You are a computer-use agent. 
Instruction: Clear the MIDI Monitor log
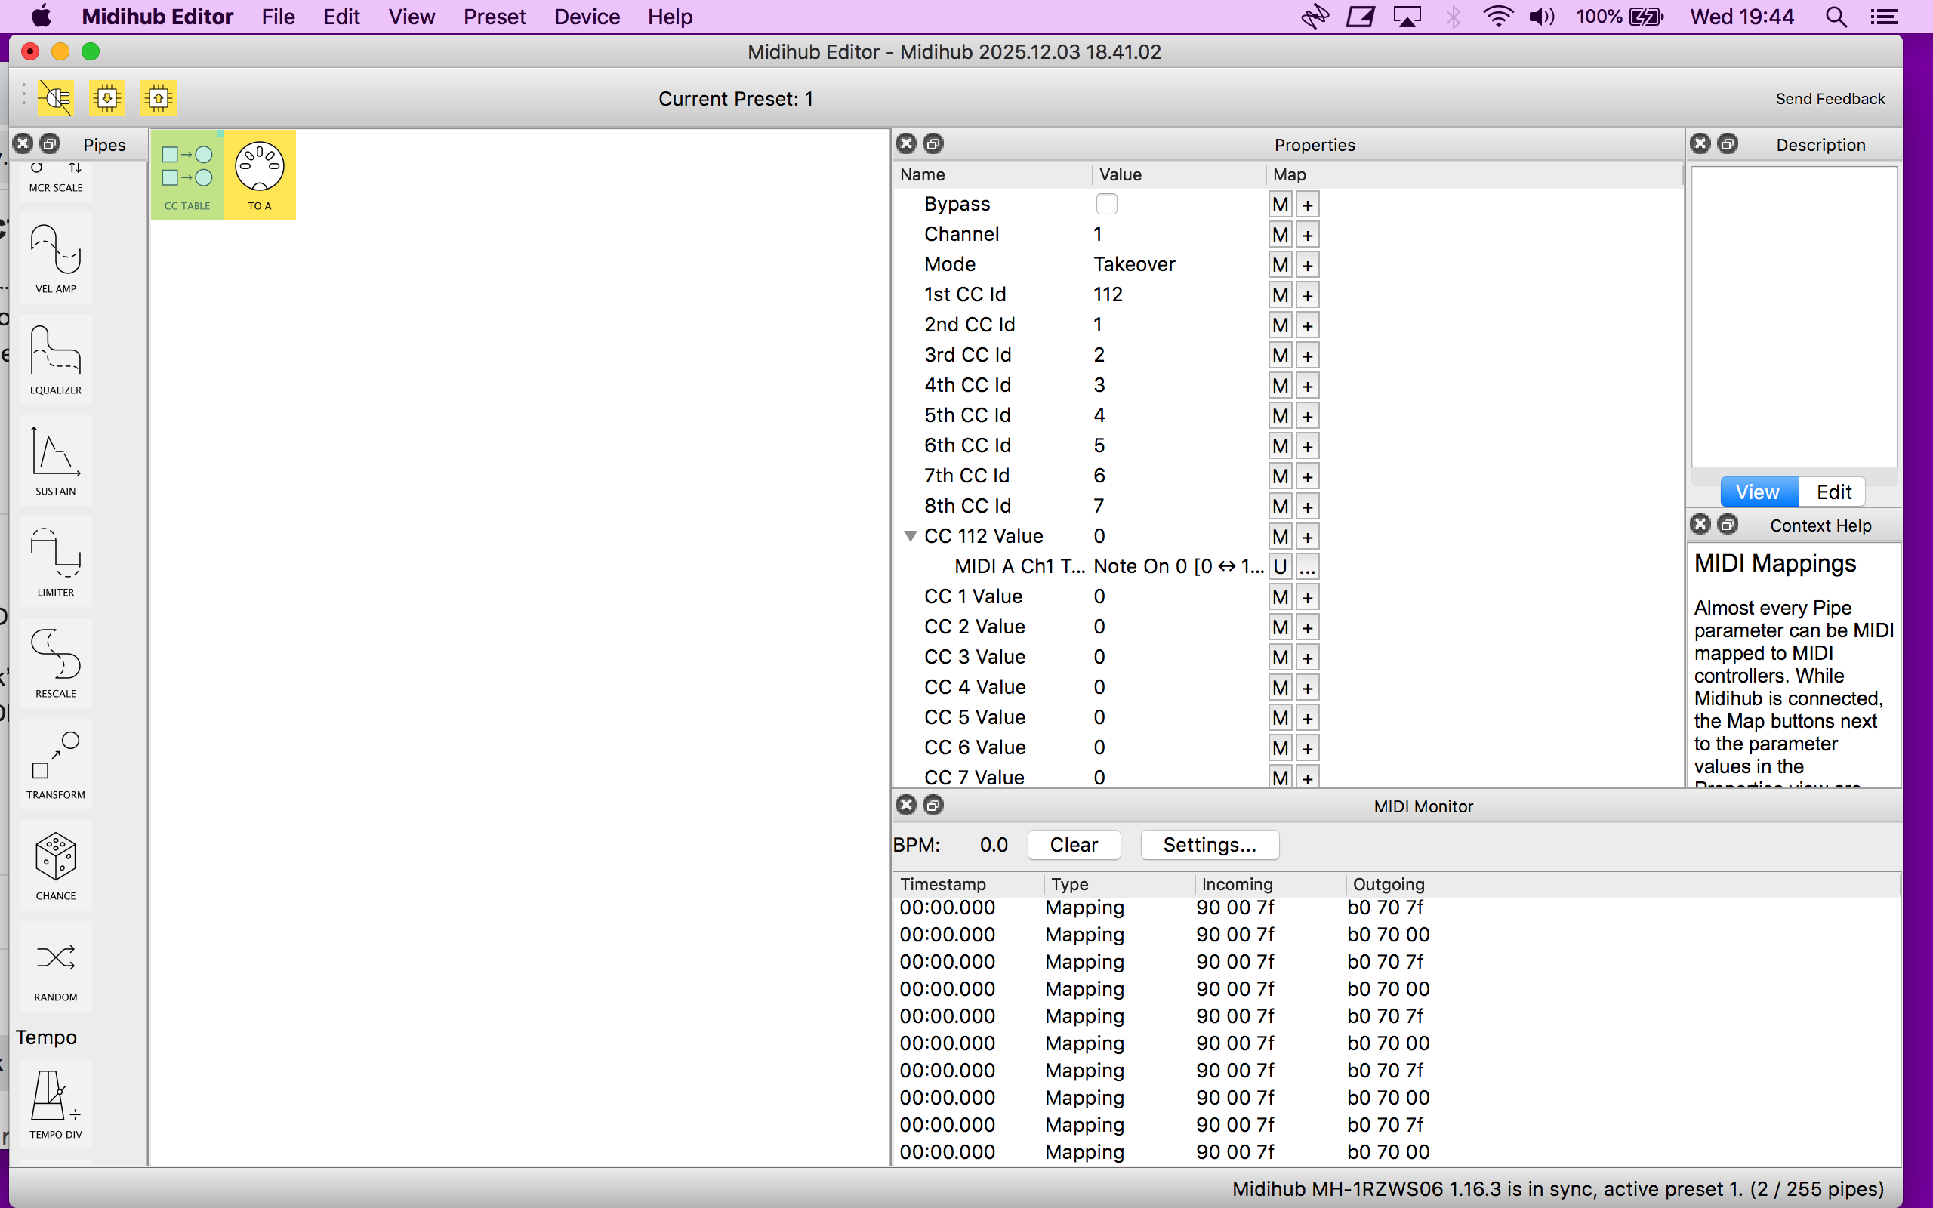pos(1074,845)
